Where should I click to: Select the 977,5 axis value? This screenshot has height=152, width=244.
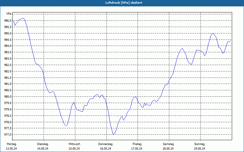point(8,128)
